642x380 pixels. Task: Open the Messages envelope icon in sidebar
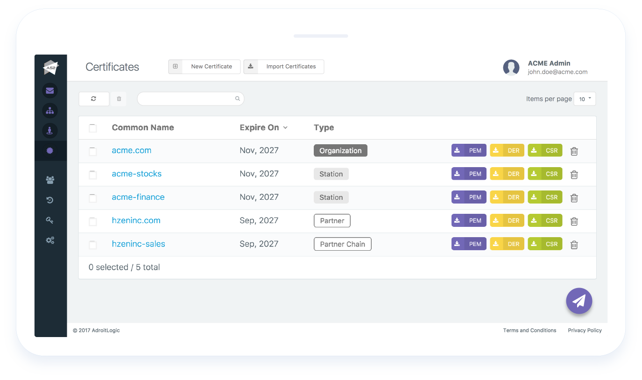[50, 91]
